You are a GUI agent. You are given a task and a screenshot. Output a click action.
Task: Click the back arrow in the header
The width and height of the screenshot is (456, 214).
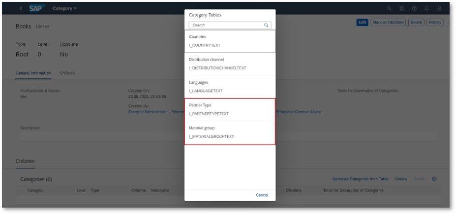[21, 8]
